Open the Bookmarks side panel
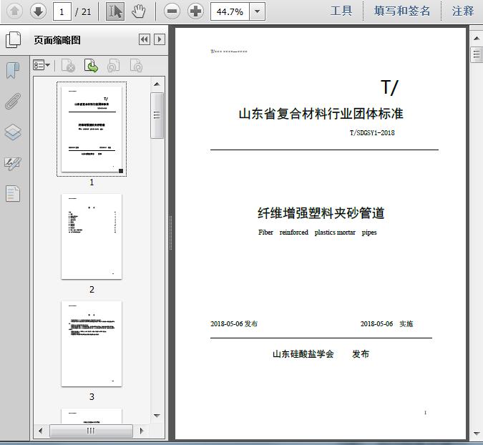Viewport: 483px width, 445px height. (13, 70)
